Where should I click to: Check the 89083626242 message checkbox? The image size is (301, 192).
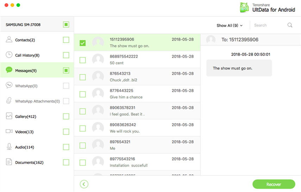tap(82, 128)
